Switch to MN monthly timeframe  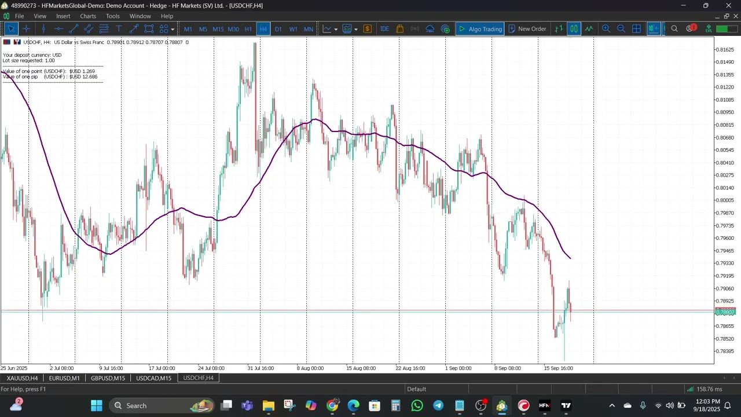[309, 29]
